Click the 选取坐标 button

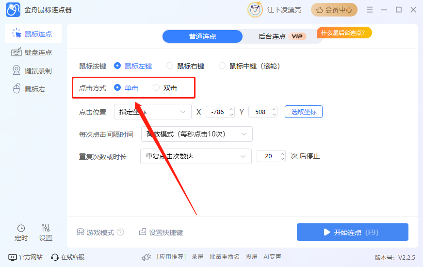pyautogui.click(x=303, y=112)
